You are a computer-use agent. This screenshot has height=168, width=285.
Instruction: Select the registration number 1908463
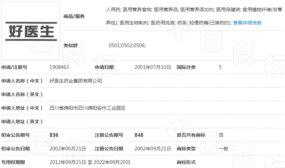point(60,67)
